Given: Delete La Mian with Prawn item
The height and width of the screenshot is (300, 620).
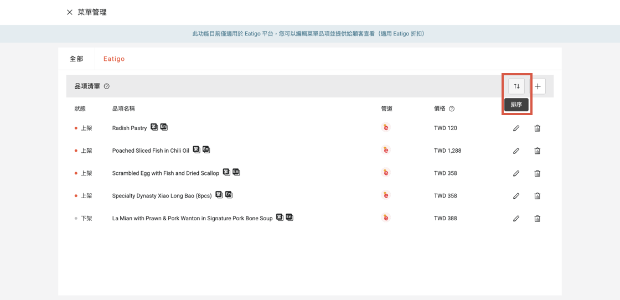Looking at the screenshot, I should click(537, 219).
